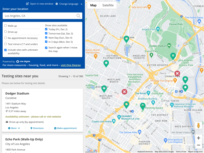Click the Open in new window icon

pyautogui.click(x=27, y=4)
